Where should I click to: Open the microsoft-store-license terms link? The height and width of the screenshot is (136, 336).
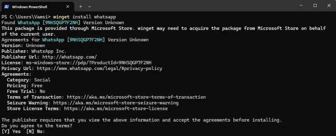click(x=116, y=109)
